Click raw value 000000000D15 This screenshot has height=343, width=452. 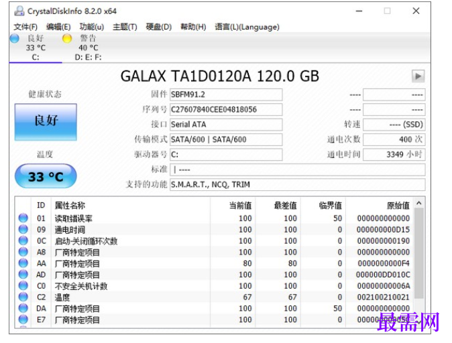tap(383, 230)
